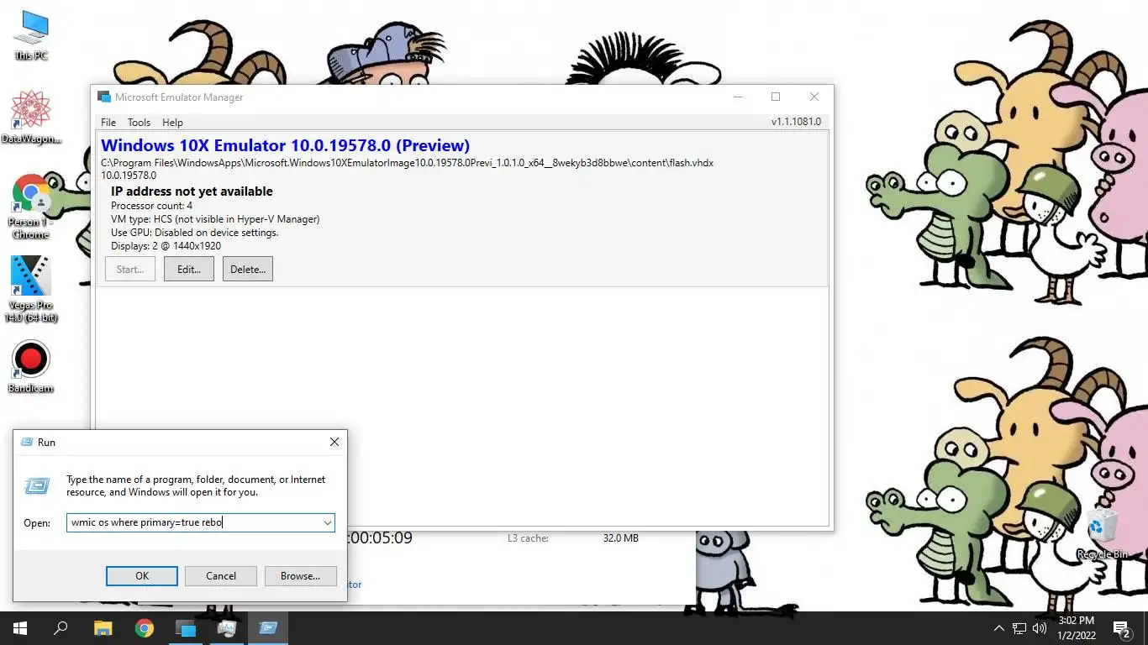Select the active Run taskbar icon

coord(268,628)
